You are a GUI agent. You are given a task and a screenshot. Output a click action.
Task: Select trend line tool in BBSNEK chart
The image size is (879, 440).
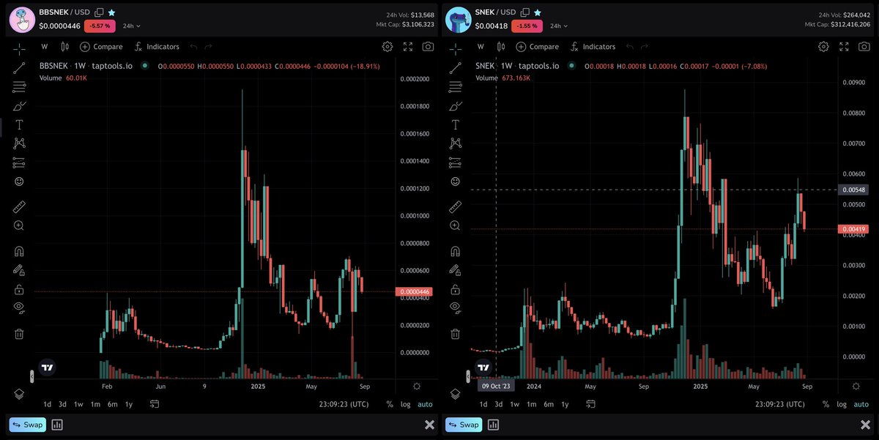[x=19, y=68]
